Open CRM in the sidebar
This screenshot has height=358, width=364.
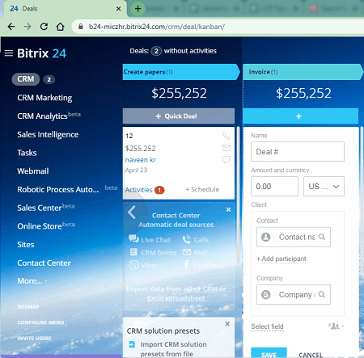[26, 79]
